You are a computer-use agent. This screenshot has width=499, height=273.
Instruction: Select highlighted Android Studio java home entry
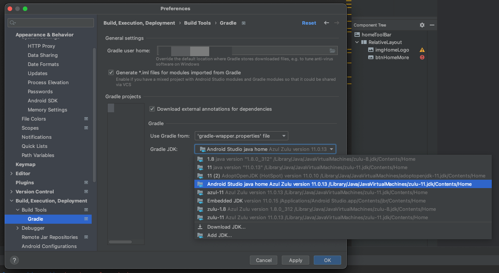click(x=343, y=184)
